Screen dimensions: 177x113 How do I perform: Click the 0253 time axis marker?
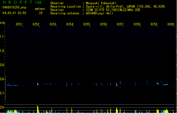coord(53,24)
